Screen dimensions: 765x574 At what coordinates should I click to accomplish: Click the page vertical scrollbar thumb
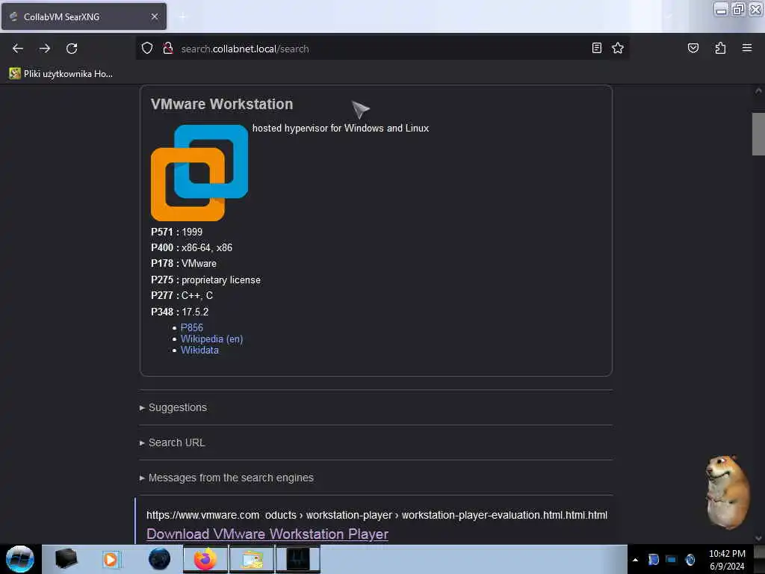(x=758, y=134)
